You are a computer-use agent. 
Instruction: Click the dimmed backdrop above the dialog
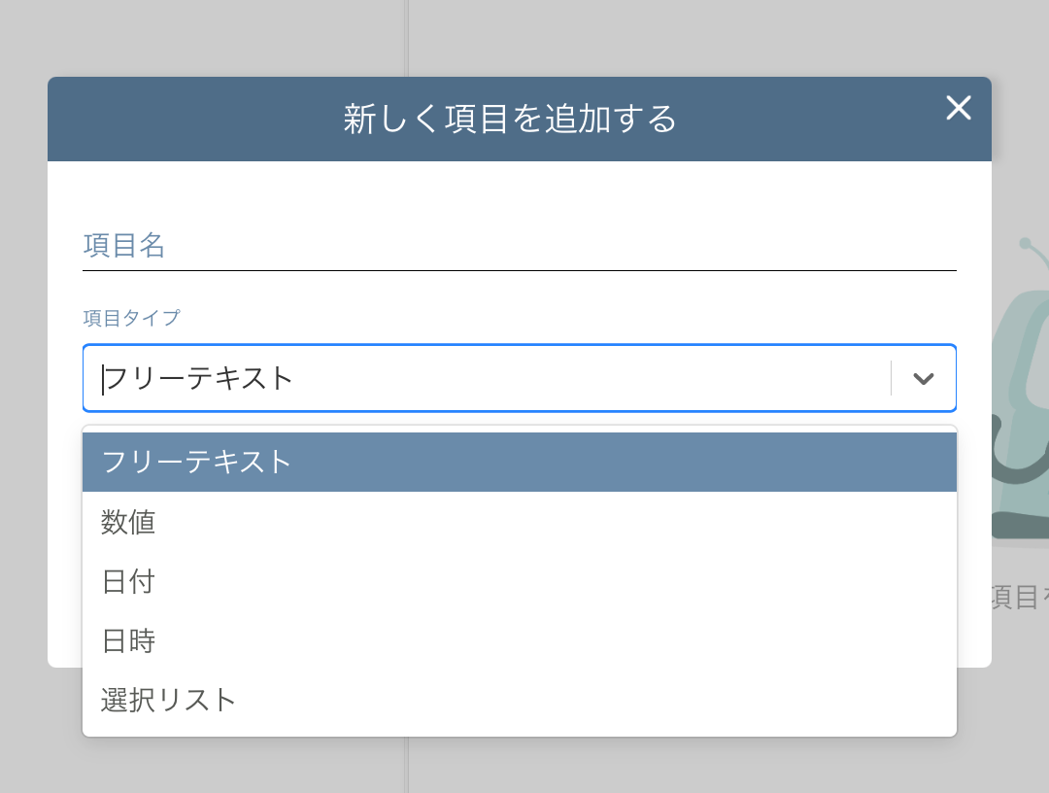(680, 37)
